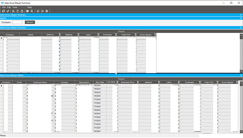
Task: Click sum icon on details Gross Margin column
Action: (x=237, y=82)
